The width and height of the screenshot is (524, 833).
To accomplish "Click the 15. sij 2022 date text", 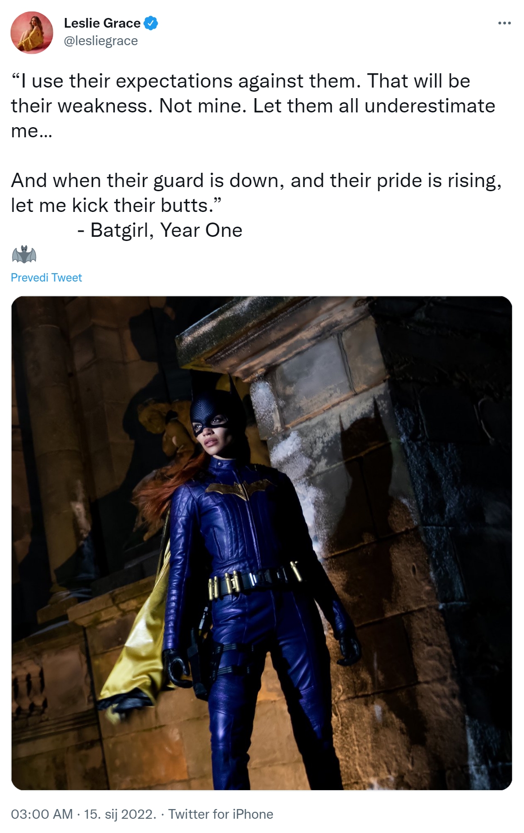I will pyautogui.click(x=120, y=814).
